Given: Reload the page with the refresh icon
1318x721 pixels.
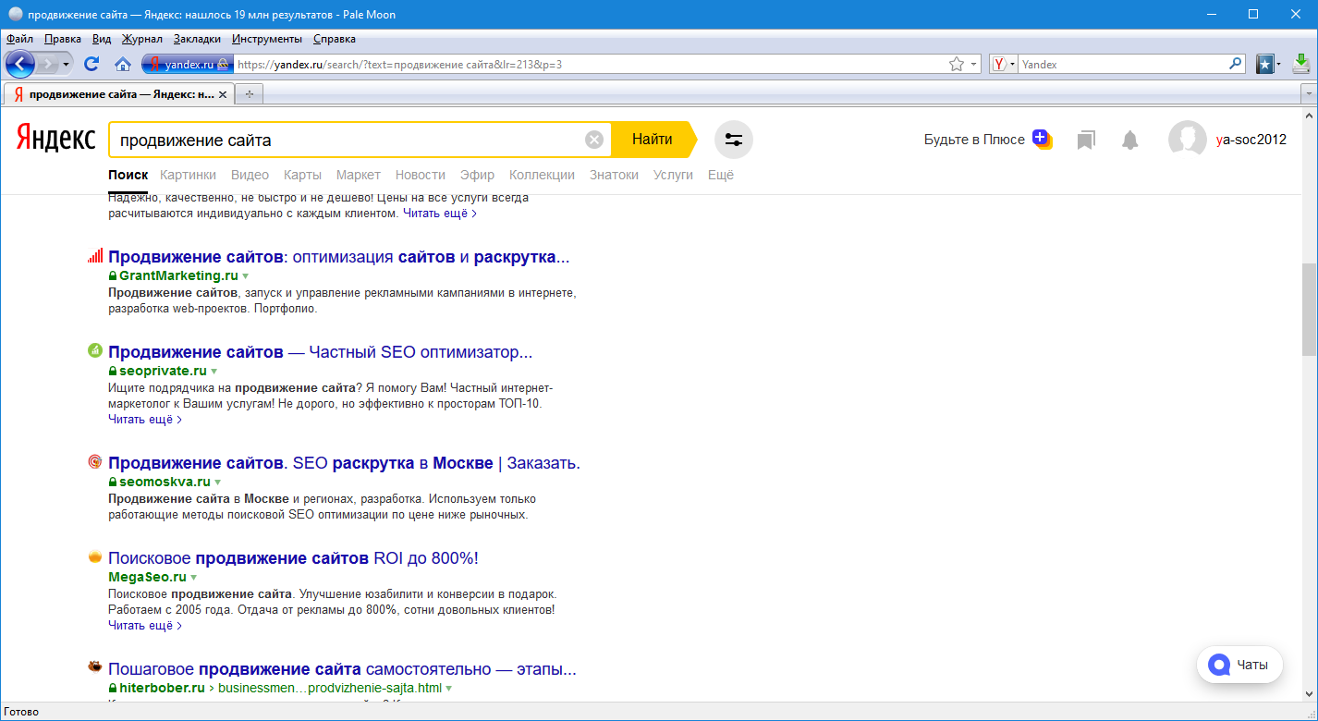Looking at the screenshot, I should [x=91, y=65].
